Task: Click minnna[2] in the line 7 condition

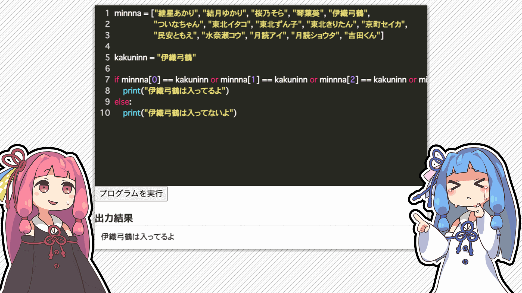Action: click(339, 79)
